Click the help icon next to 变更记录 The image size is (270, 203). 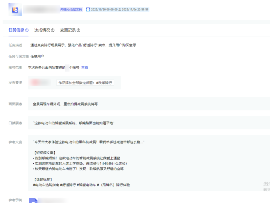coord(78,30)
